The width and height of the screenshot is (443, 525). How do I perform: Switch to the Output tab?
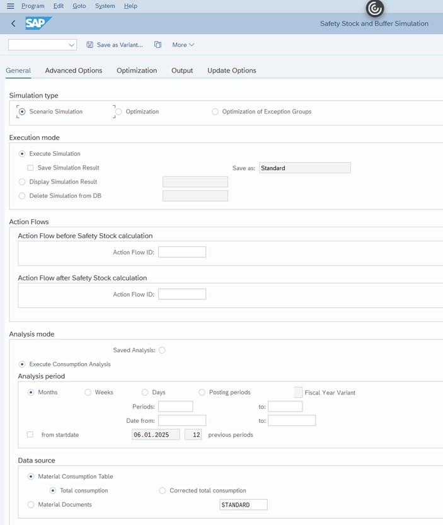(182, 71)
